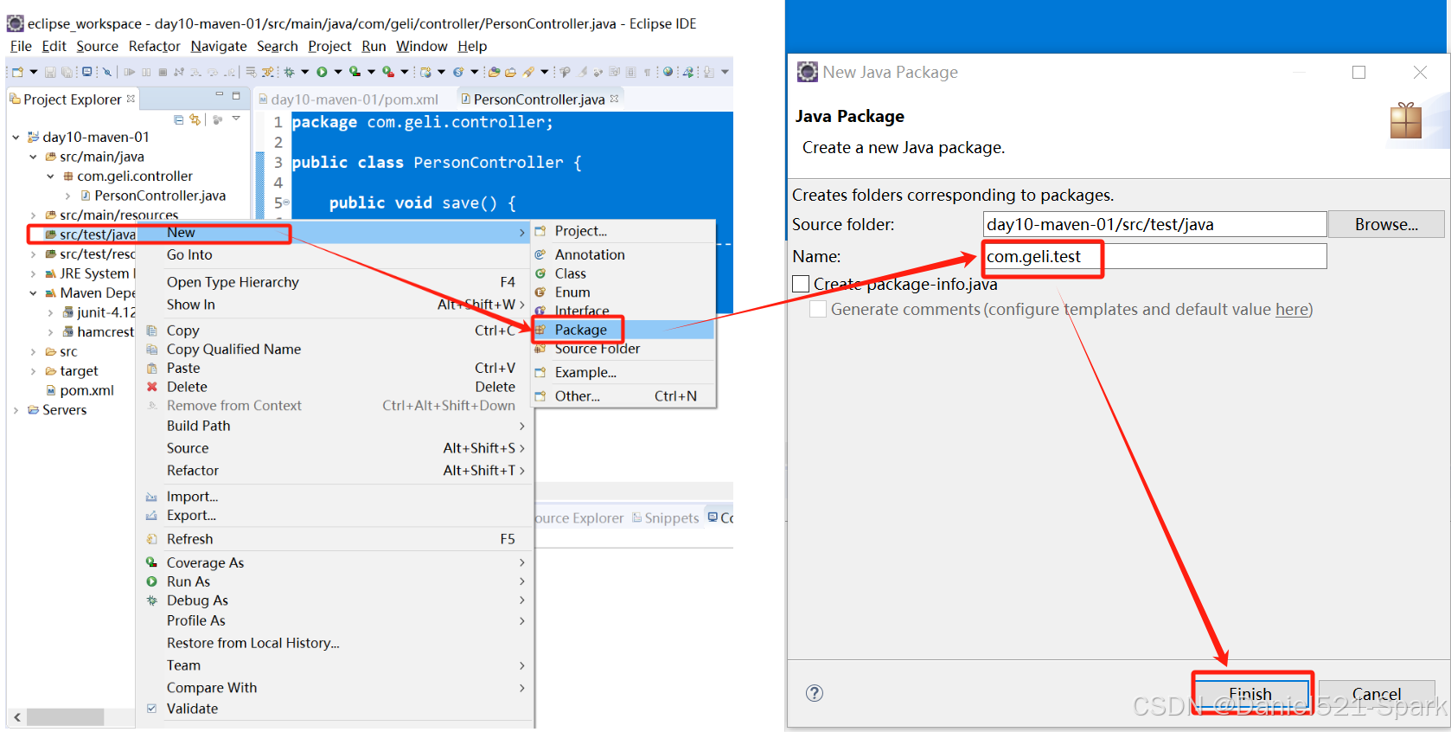The image size is (1451, 732).
Task: Open the terminal console toolbar icon
Action: pyautogui.click(x=86, y=72)
